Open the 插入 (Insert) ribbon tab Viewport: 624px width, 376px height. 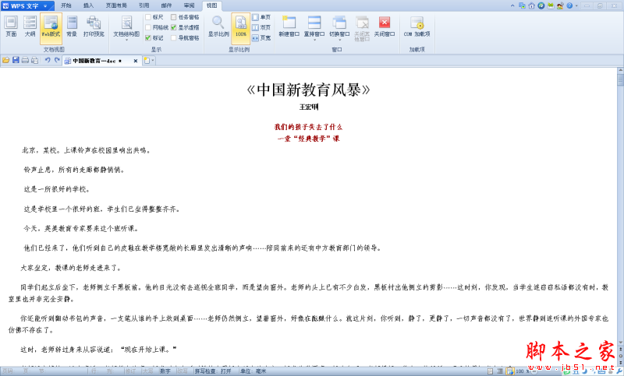point(88,5)
